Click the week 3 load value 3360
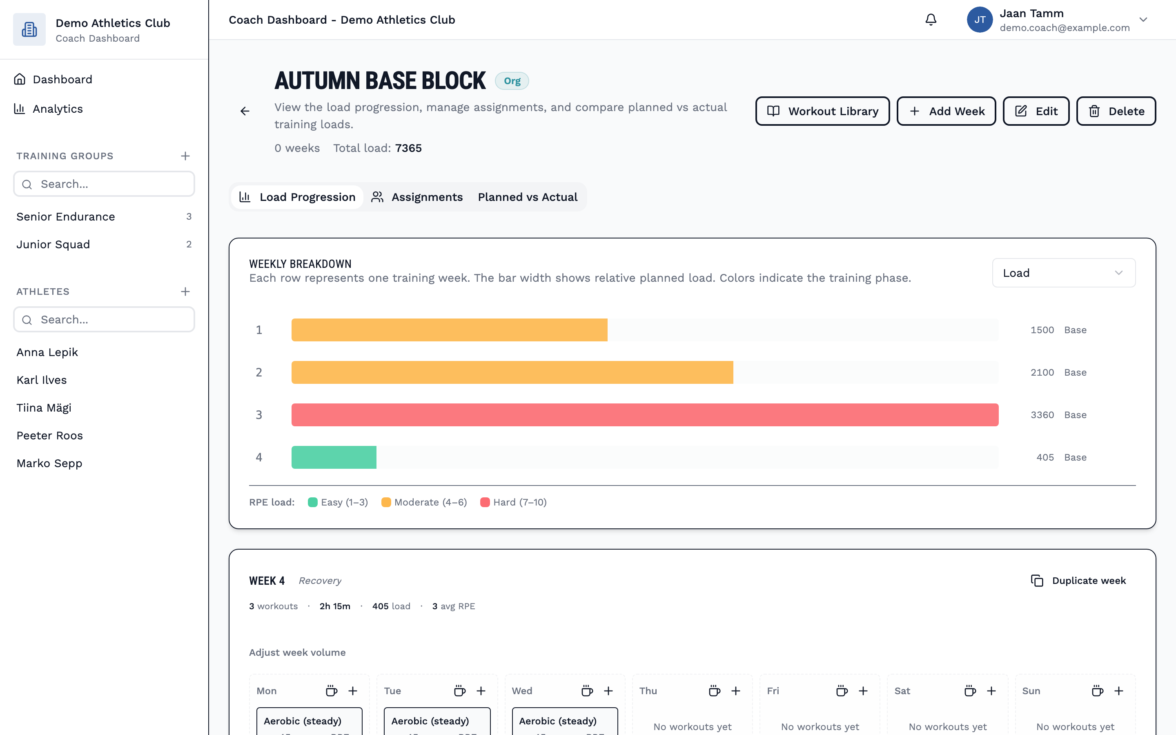The width and height of the screenshot is (1176, 735). (x=1042, y=414)
